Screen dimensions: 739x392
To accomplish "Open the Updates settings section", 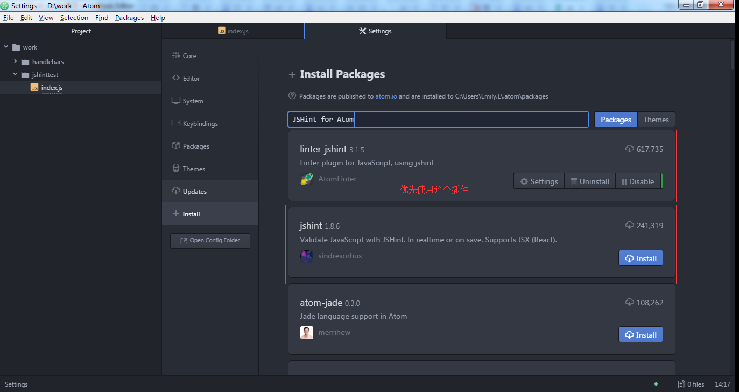I will pyautogui.click(x=210, y=191).
